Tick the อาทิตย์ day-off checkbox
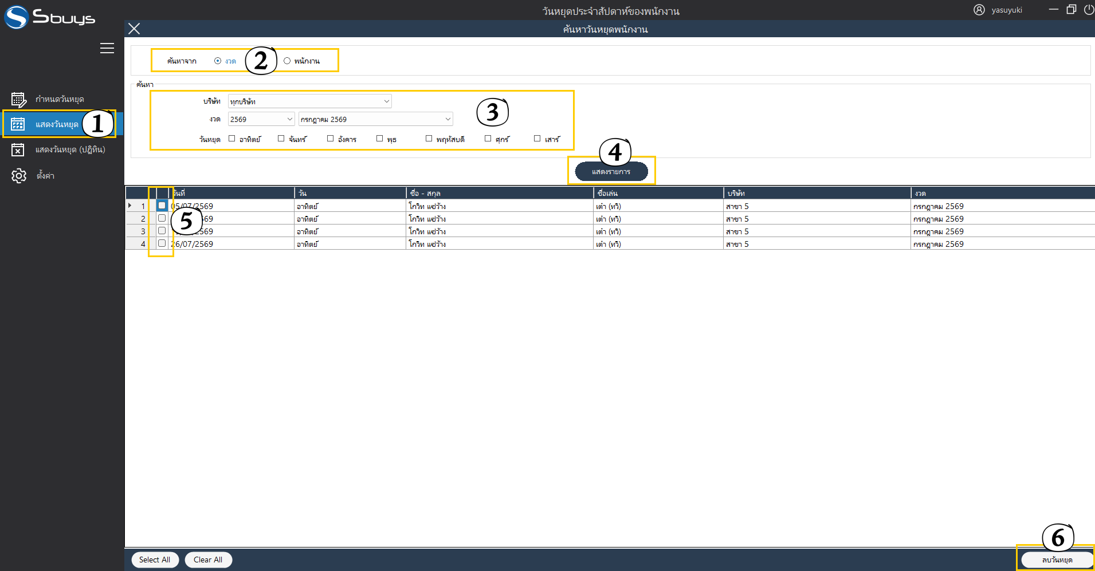 [x=232, y=139]
